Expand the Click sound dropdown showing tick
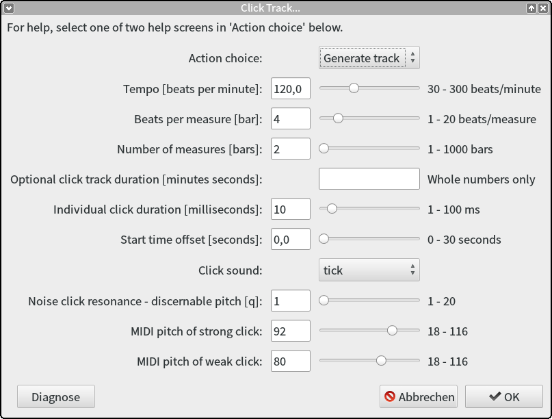552x419 pixels. pos(369,270)
